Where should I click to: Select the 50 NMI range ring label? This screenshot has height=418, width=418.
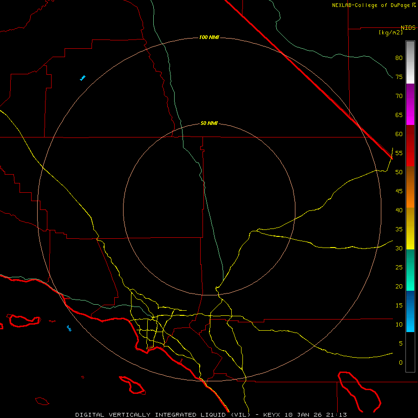[x=209, y=123]
